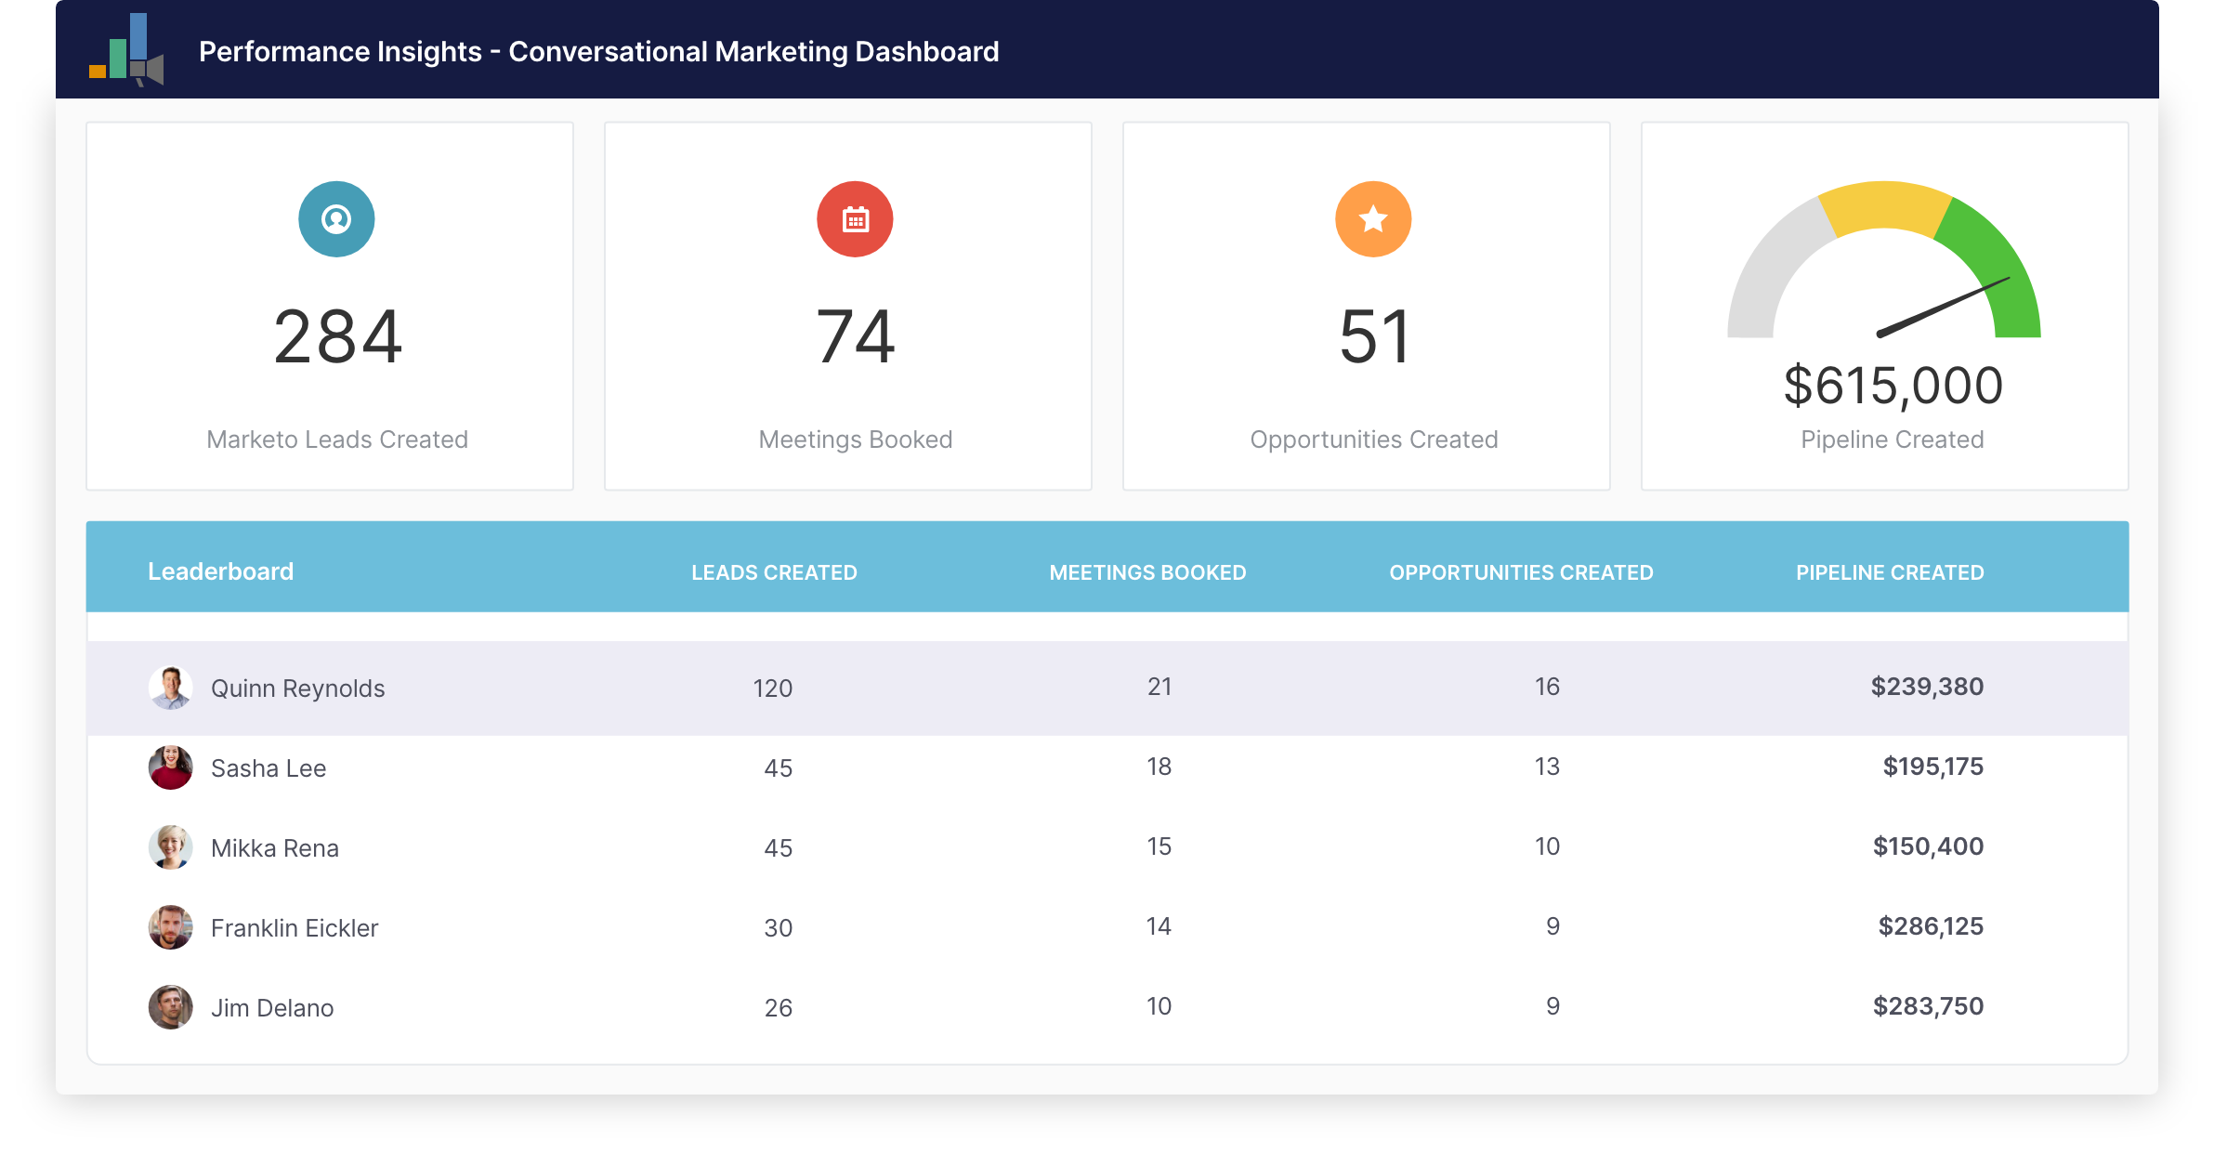Click Franklin Eickler's avatar photo
The image size is (2214, 1154).
171,927
